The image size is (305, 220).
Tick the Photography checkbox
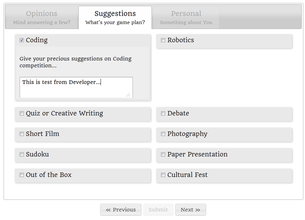click(x=163, y=134)
